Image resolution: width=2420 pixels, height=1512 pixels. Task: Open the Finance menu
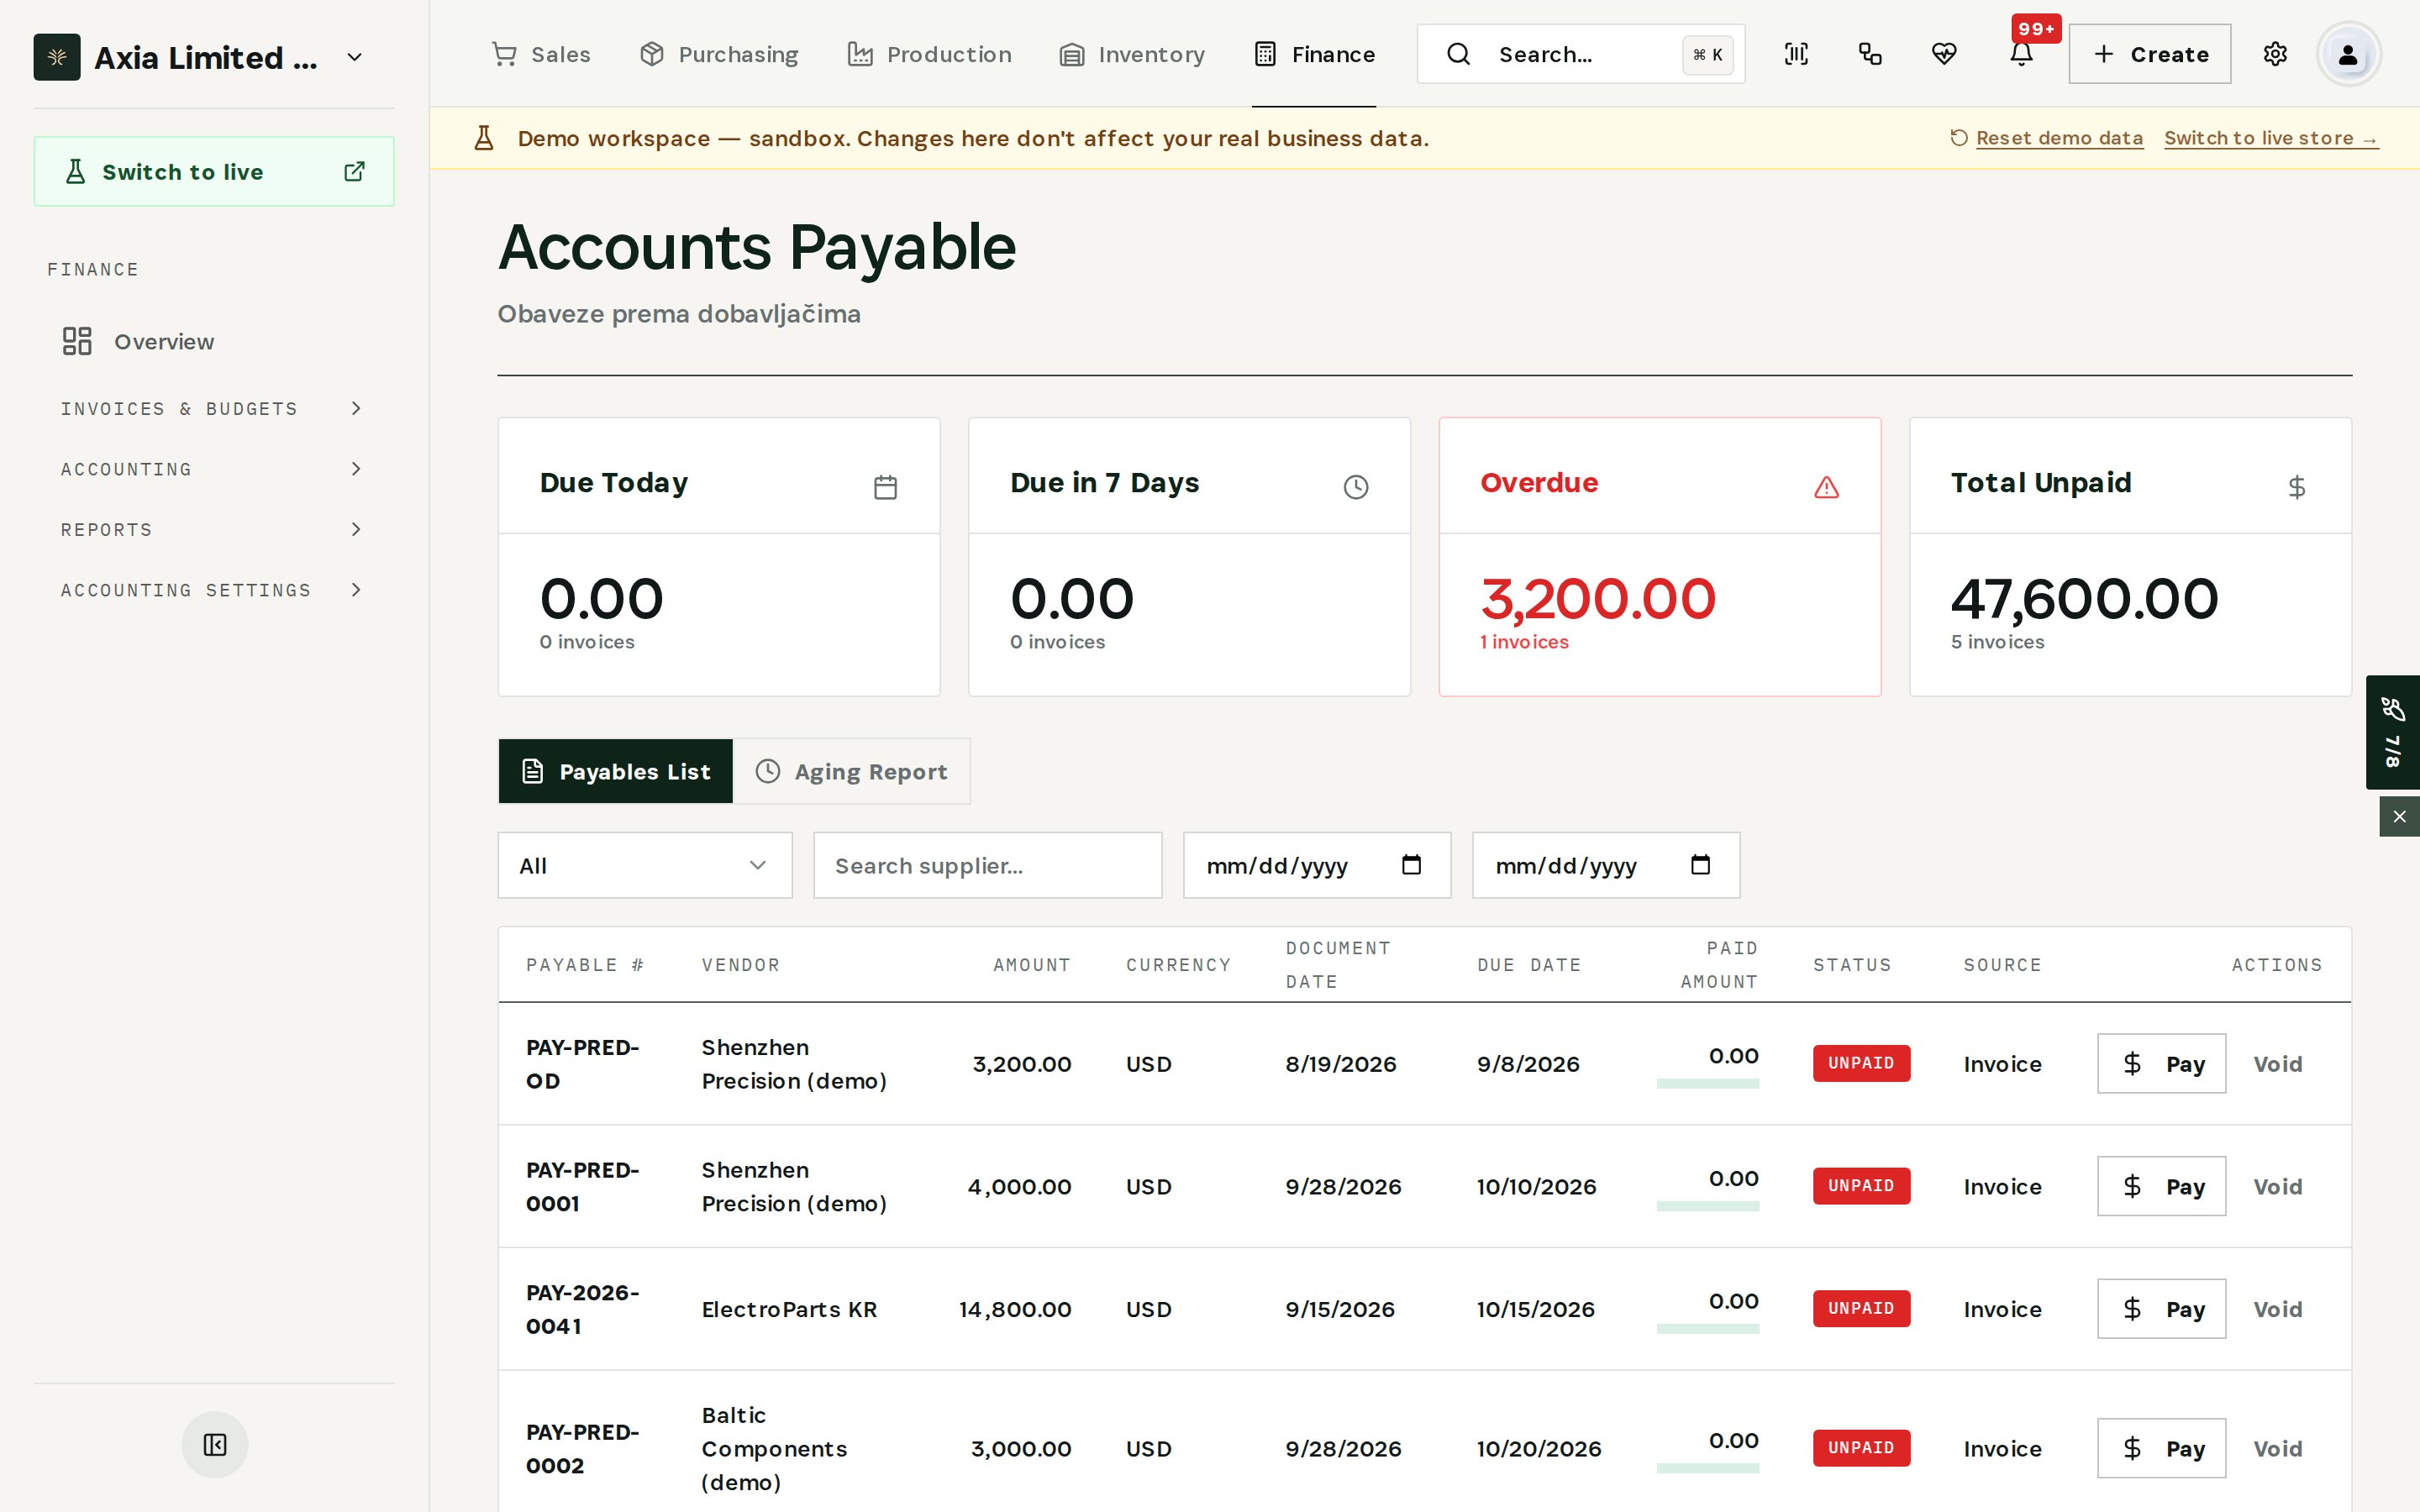point(1314,54)
